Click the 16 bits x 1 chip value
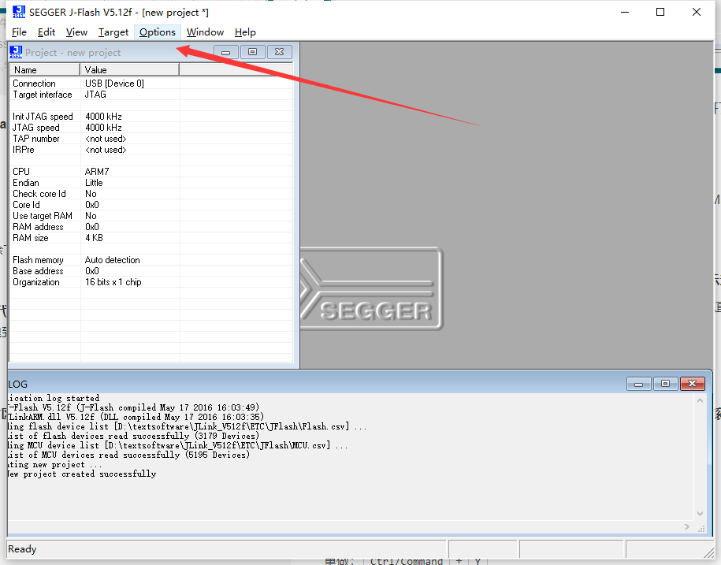 point(113,282)
